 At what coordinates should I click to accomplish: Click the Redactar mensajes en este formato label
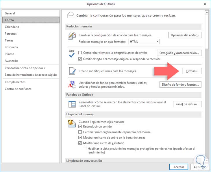[102, 42]
